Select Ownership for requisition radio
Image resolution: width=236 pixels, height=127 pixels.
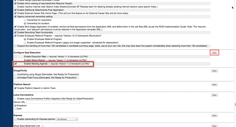(25, 20)
